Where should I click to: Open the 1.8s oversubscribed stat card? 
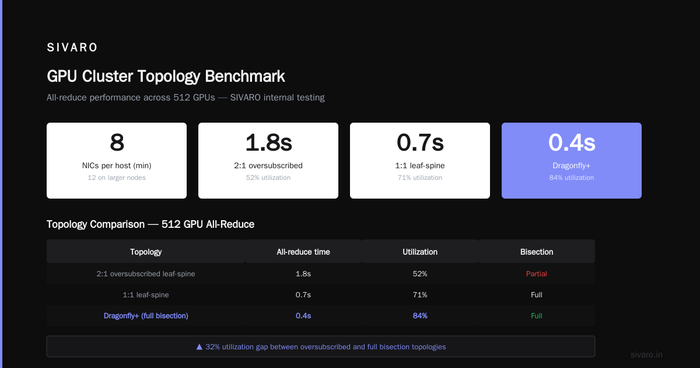coord(268,161)
